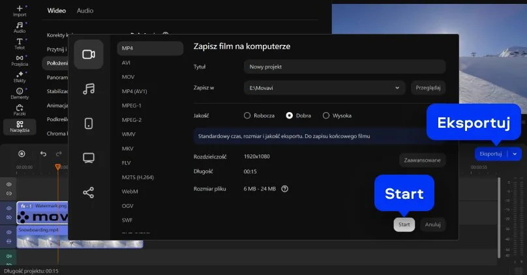Switch to the Audio tab
Screen dimensions: 527x275
[x=85, y=11]
